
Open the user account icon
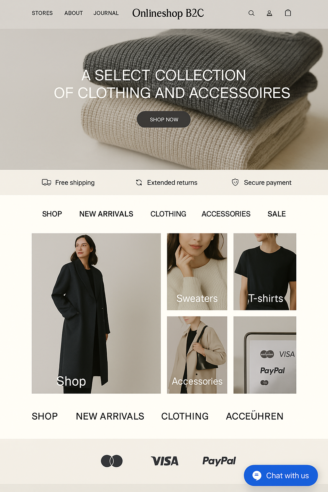tap(269, 13)
